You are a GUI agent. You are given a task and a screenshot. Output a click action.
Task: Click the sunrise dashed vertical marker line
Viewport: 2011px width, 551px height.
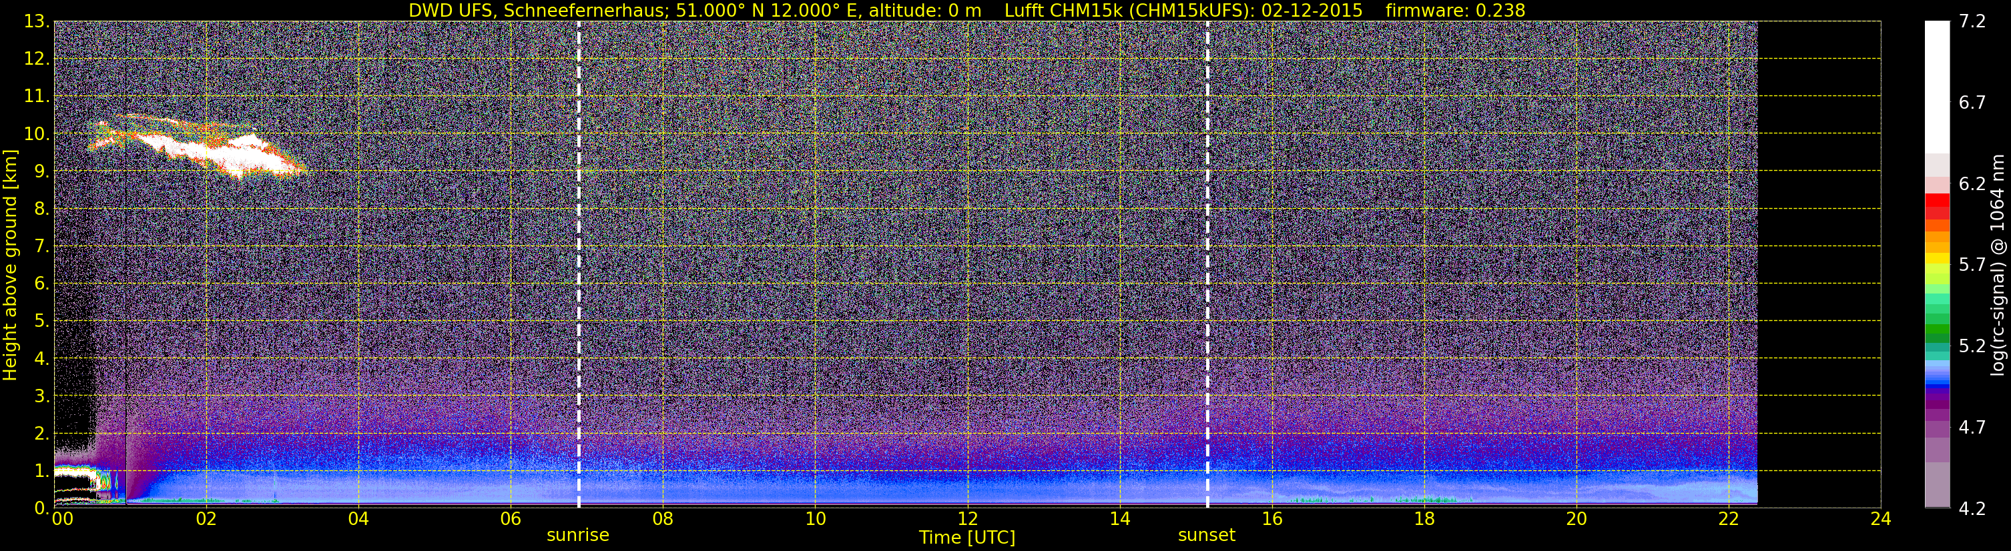click(579, 263)
